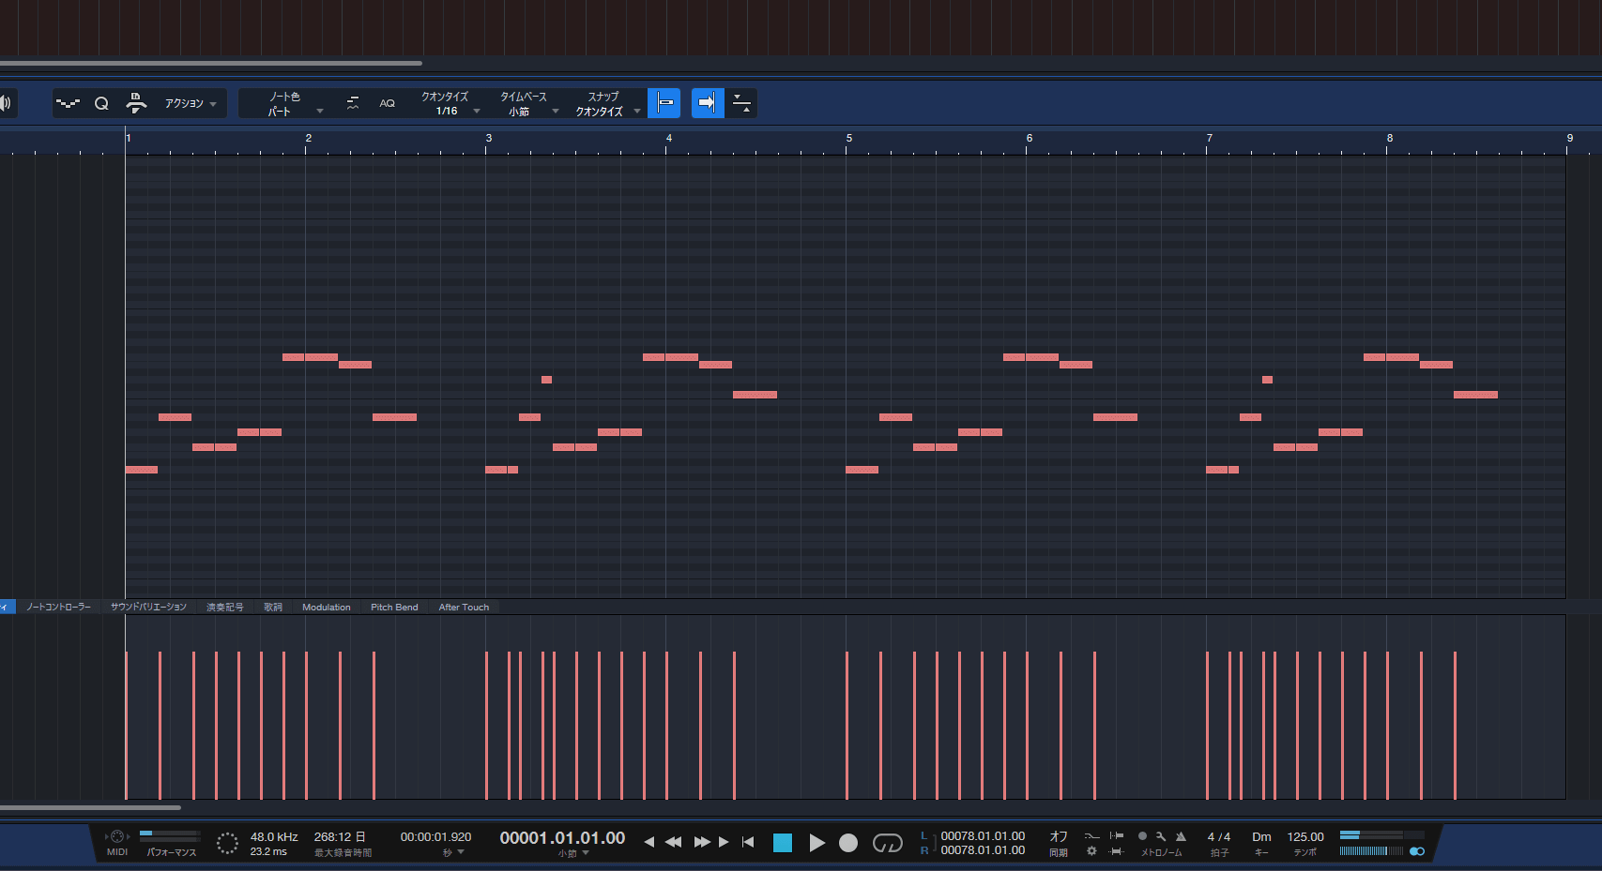
Task: Click the L loop start position field
Action: point(983,836)
